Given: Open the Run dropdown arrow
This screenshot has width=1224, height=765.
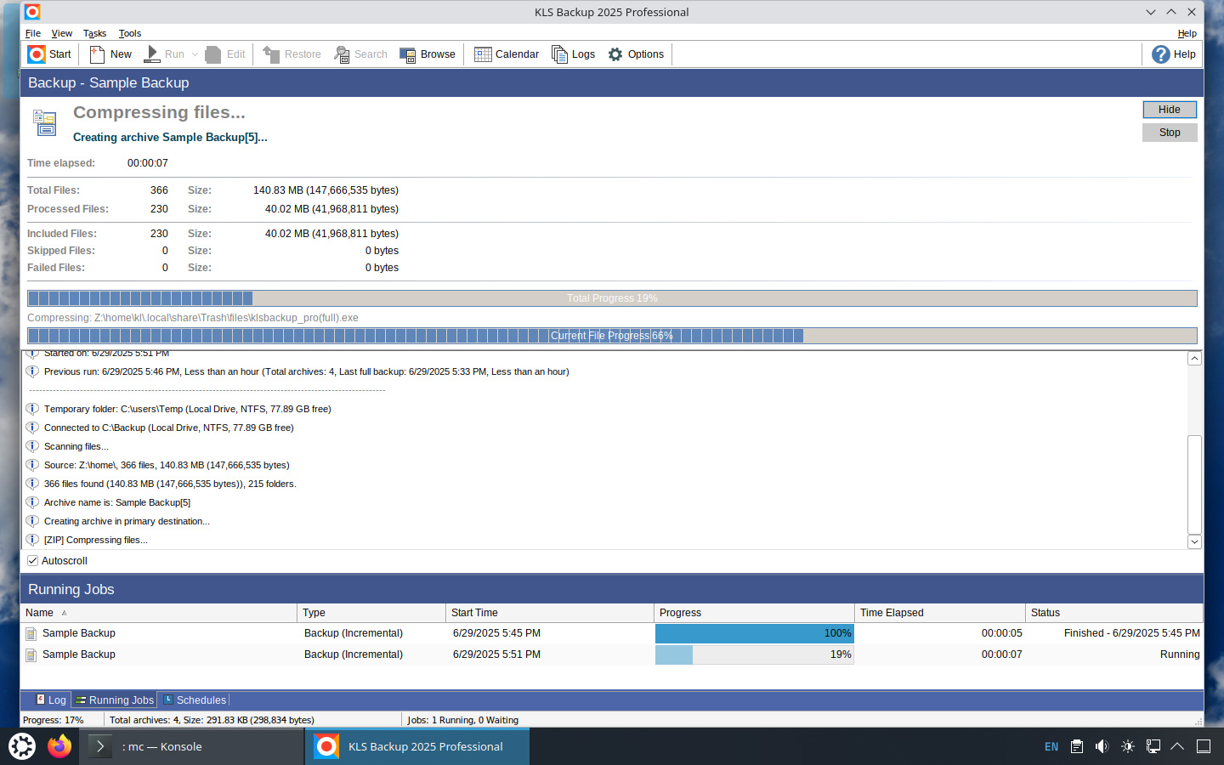Looking at the screenshot, I should point(195,54).
